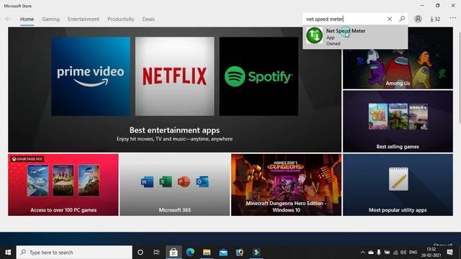
Task: Click the ENG language indicator
Action: point(413,253)
